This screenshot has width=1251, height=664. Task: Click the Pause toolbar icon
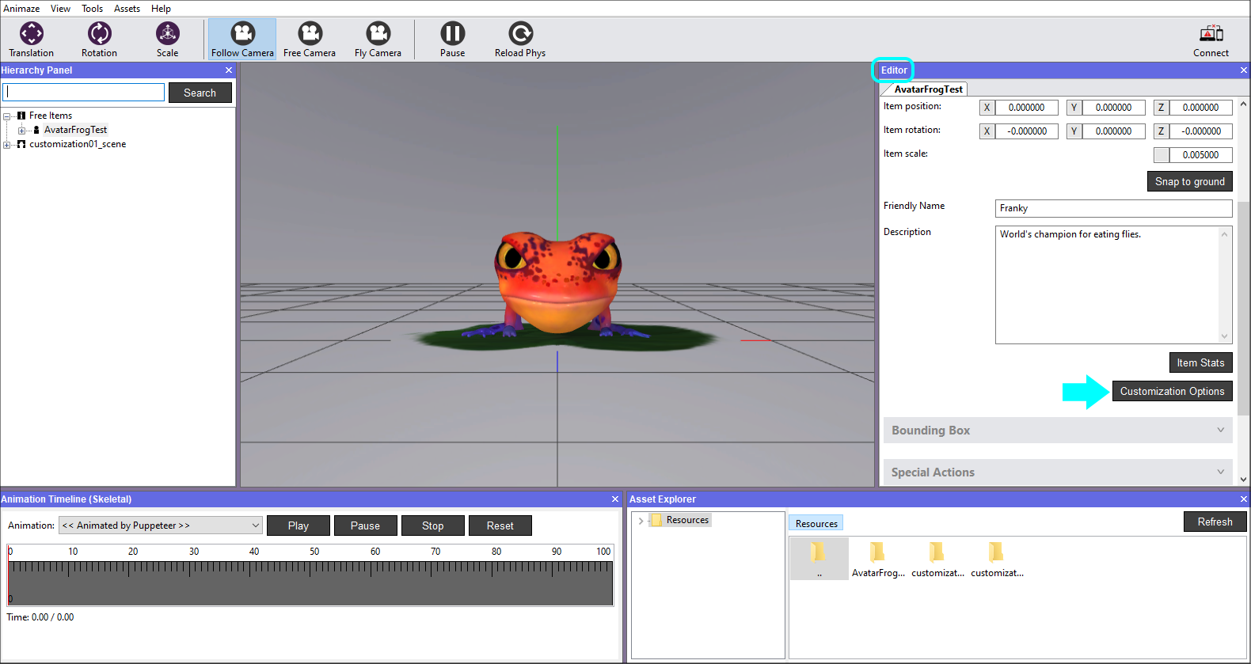(452, 40)
